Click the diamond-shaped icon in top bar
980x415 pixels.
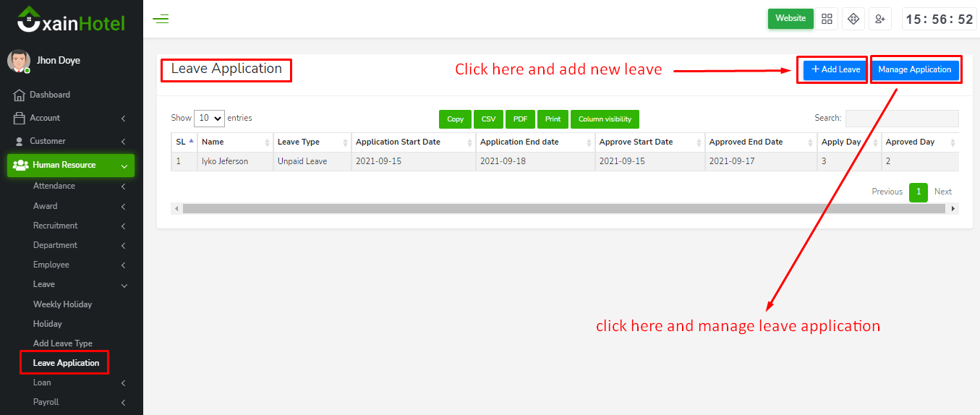click(853, 19)
